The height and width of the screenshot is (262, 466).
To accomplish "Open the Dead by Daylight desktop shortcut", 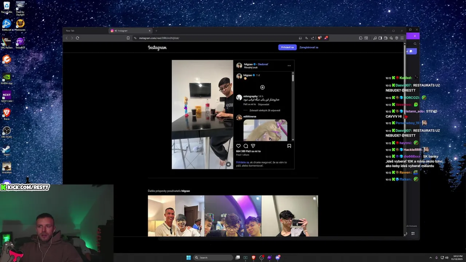I will point(20,8).
